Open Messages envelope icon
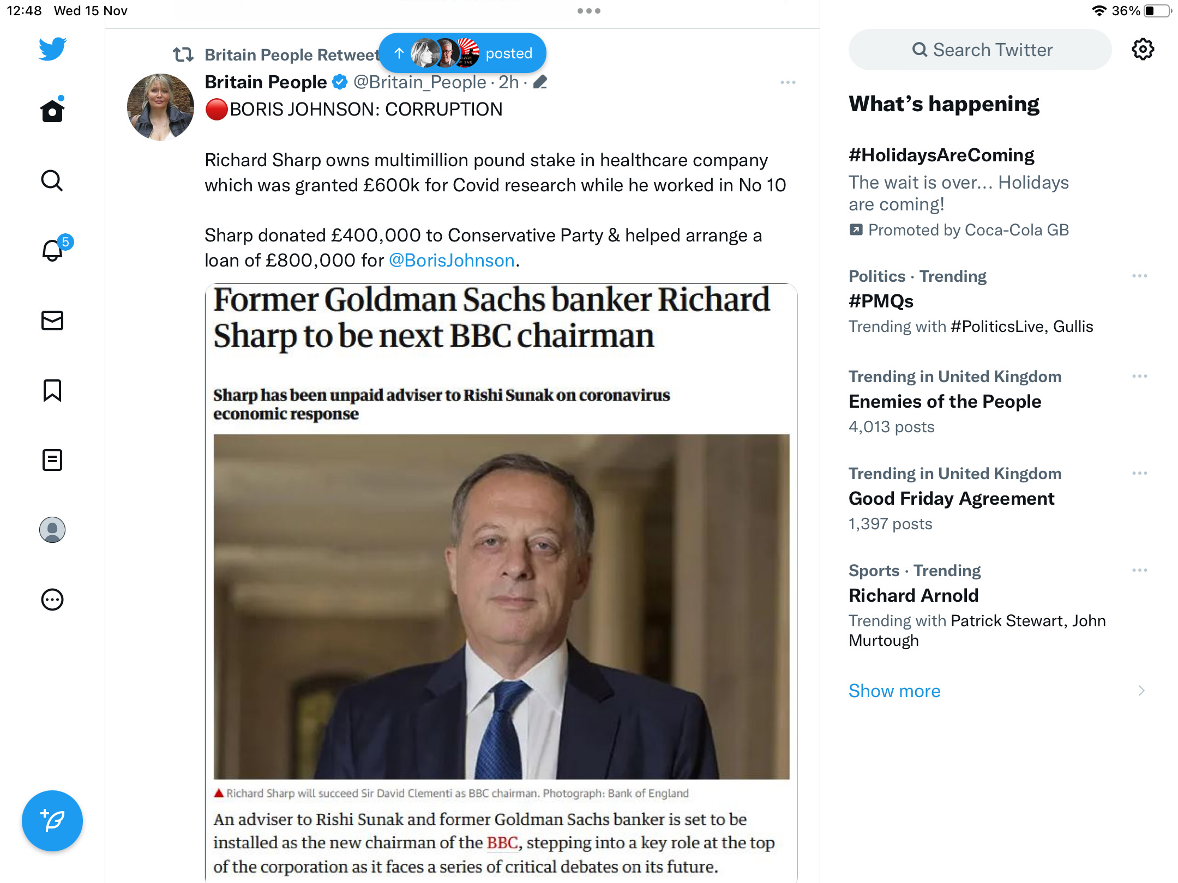Viewport: 1178px width, 883px height. (52, 320)
